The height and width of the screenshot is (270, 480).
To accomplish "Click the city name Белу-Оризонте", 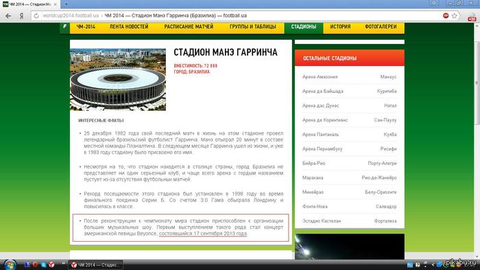I will 381,192.
